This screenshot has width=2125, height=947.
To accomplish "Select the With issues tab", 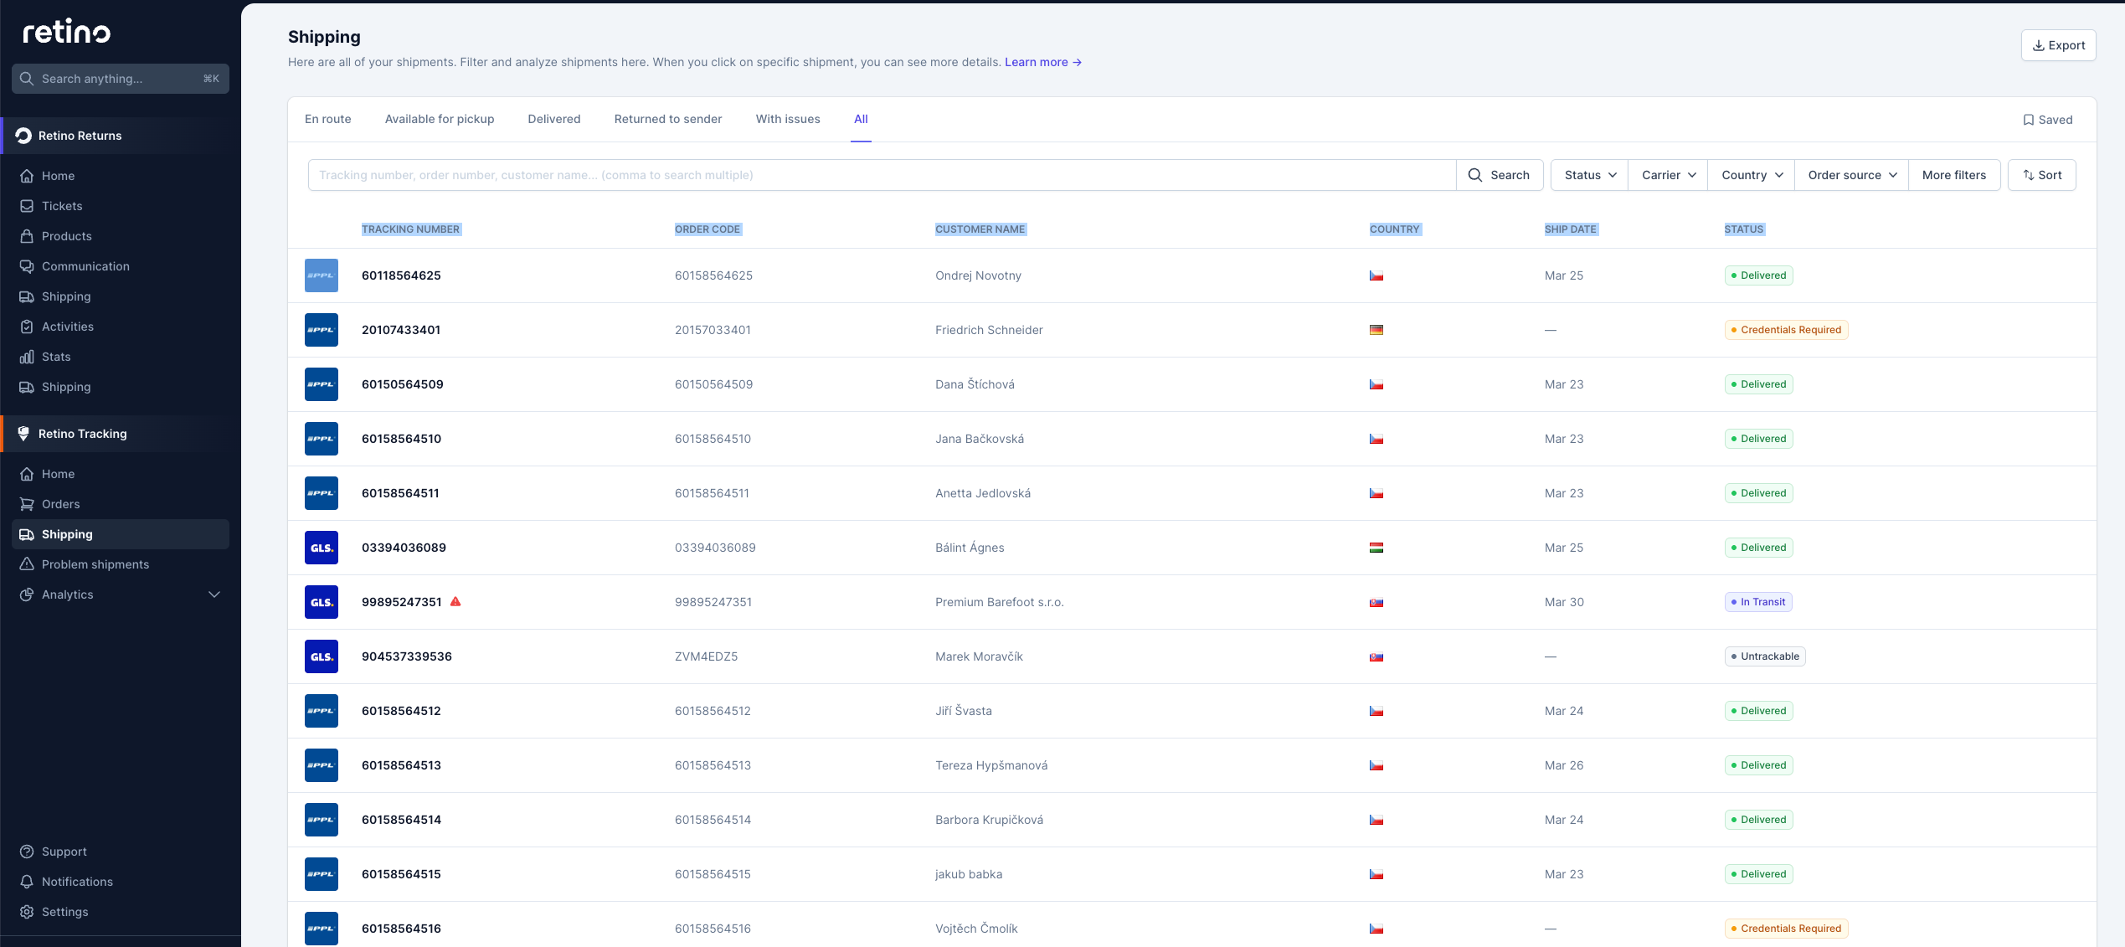I will 787,119.
